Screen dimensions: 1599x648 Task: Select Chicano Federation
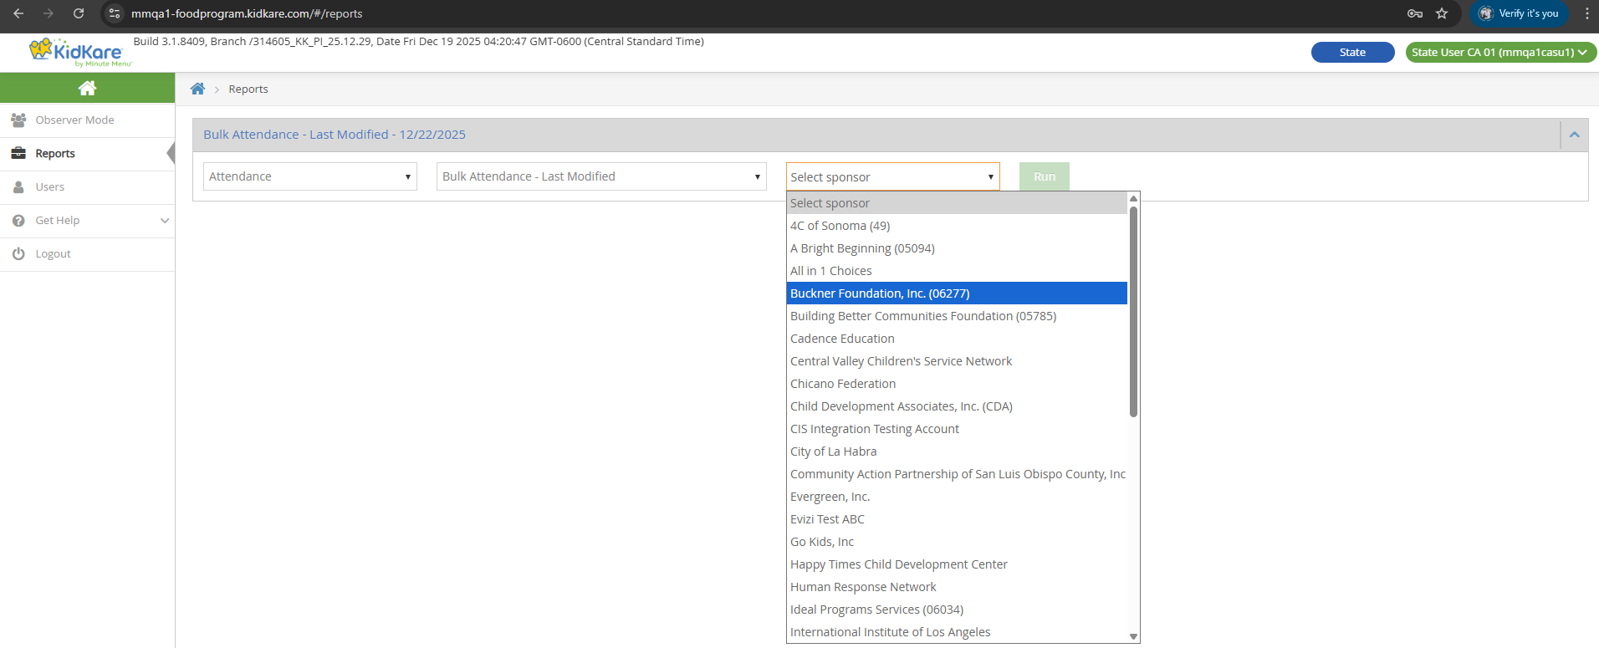coord(957,384)
